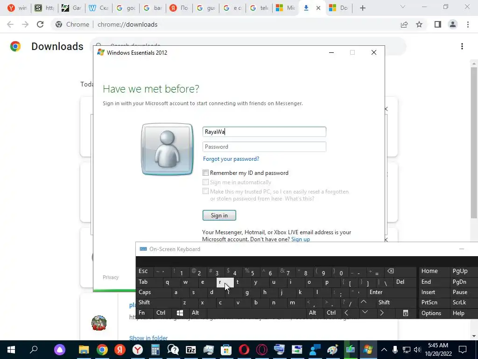Reload the Chrome downloads page

point(40,24)
